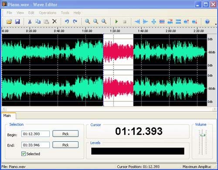Click status bar text File: Piano.wav
The image size is (218, 170).
click(x=14, y=167)
